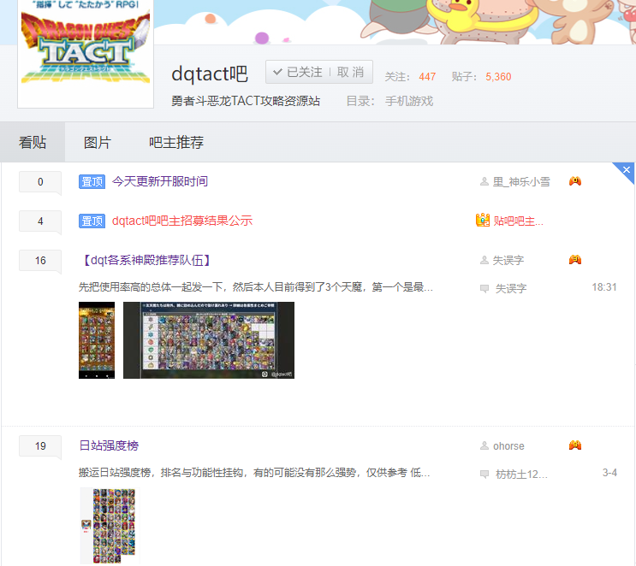Click the Dragon Quest Tact forum avatar image
This screenshot has width=636, height=566.
pos(86,53)
